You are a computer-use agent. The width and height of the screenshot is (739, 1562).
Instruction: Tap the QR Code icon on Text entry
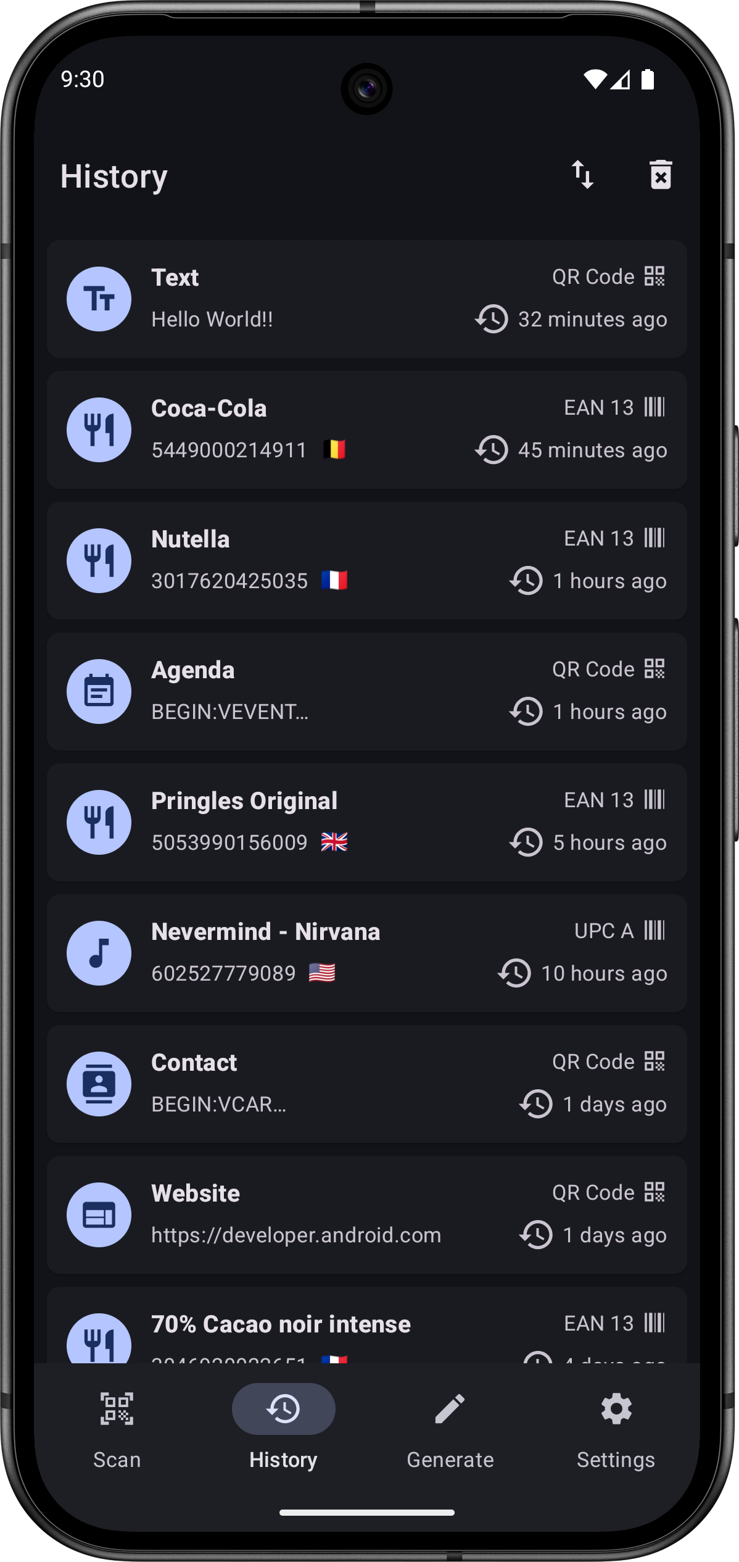[654, 276]
